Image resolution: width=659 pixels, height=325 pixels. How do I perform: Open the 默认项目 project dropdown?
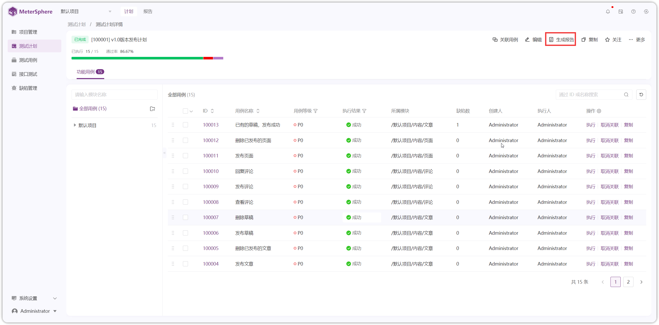coord(86,11)
